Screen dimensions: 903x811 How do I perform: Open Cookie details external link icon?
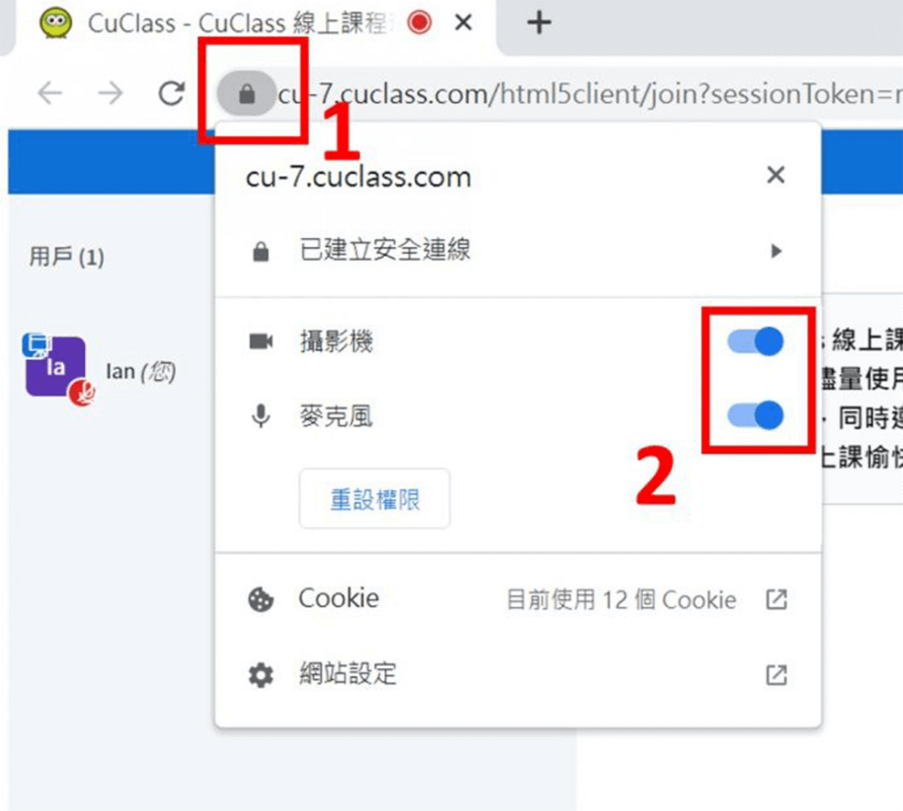776,600
